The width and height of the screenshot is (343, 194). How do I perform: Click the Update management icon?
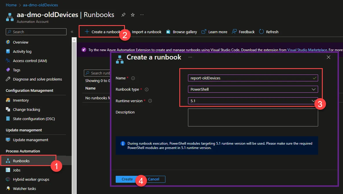[x=8, y=140]
